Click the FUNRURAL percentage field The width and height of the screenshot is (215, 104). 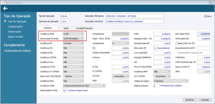[x=204, y=58]
